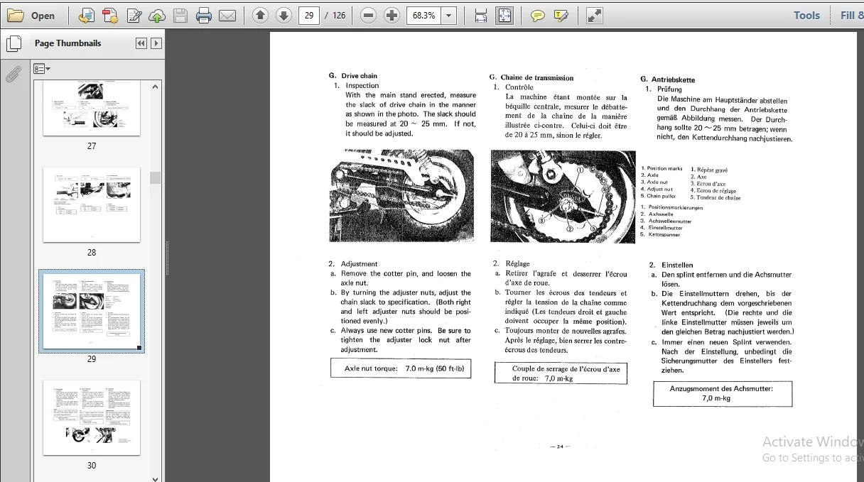Click the Page Thumbnails panel icon
This screenshot has width=864, height=482.
(13, 44)
